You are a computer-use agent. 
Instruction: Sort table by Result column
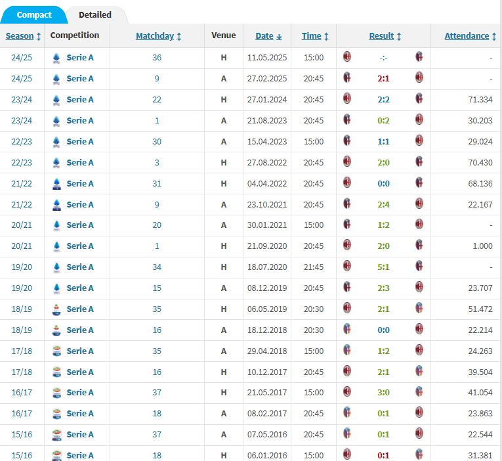[x=385, y=36]
